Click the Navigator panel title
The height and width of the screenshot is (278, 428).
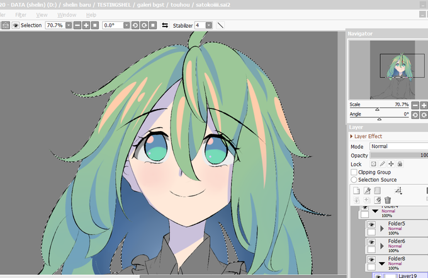360,33
